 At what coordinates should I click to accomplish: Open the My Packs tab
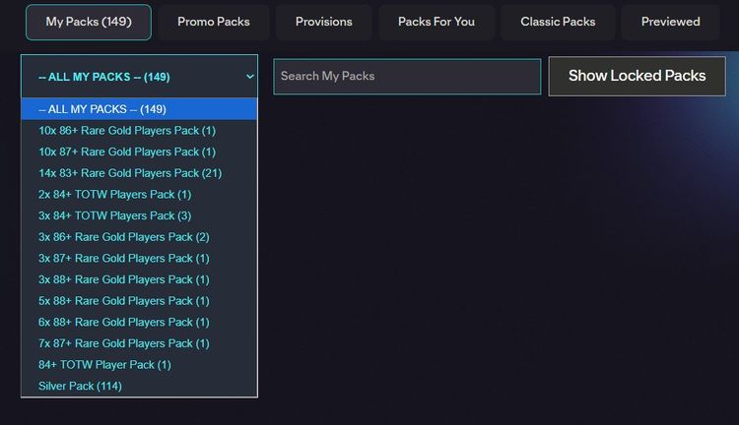click(89, 22)
